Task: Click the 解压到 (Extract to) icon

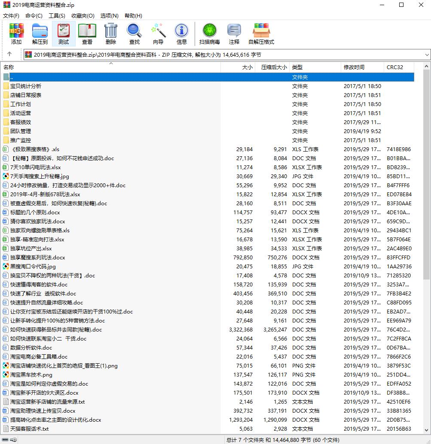Action: [40, 33]
